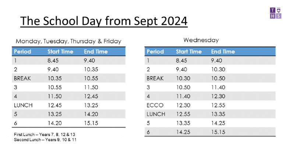This screenshot has width=287, height=161.
Task: Click the 12.55 end time in ECCO row
Action: coord(218,105)
